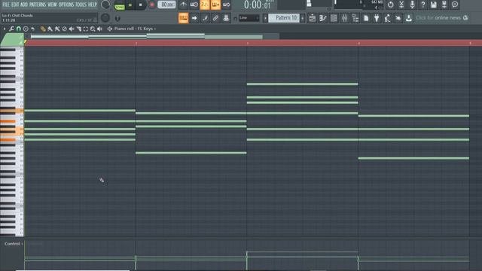This screenshot has height=271, width=482.
Task: Open the TOOLS menu
Action: (81, 5)
